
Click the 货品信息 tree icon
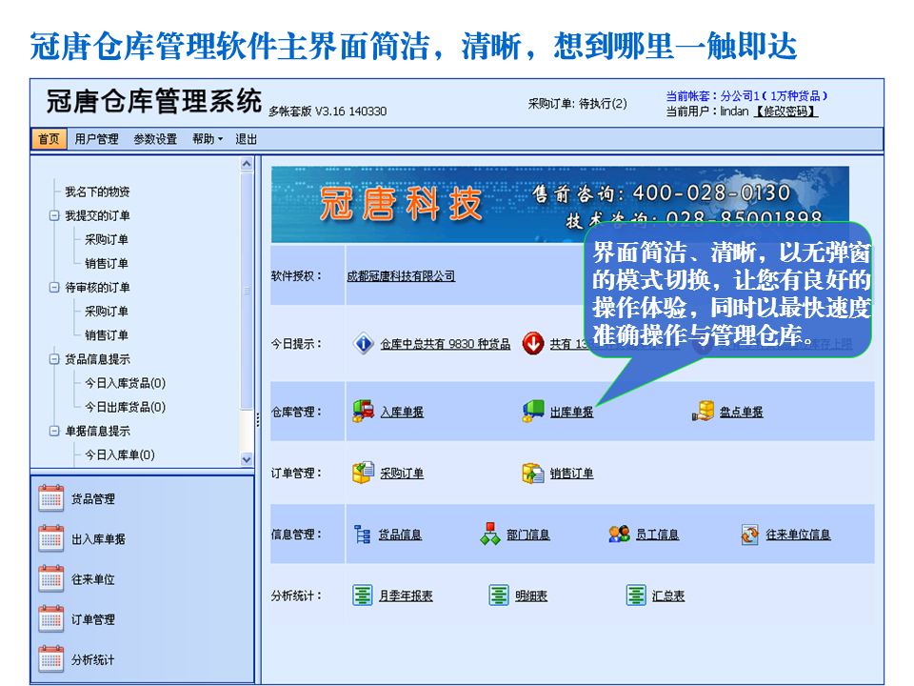[363, 534]
